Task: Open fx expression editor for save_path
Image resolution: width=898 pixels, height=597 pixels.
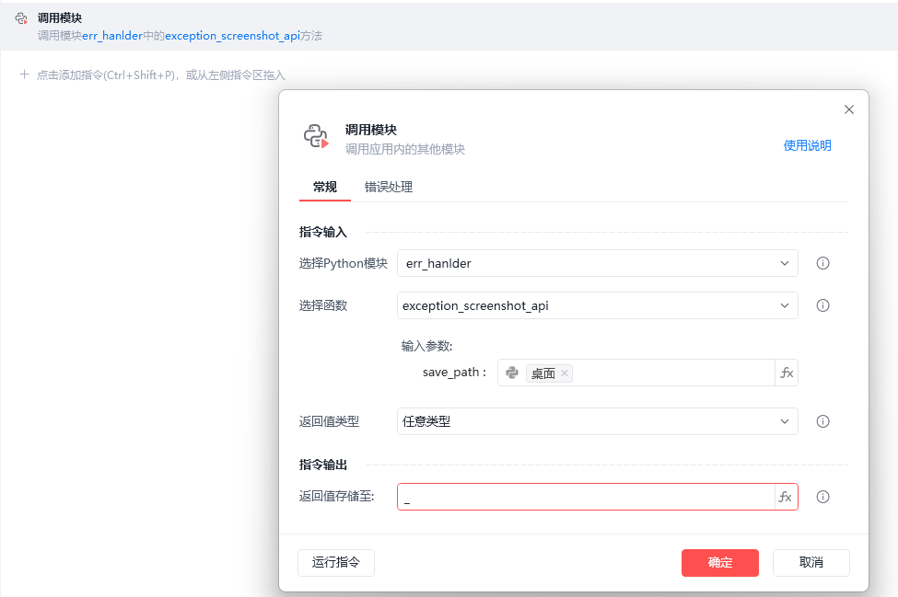Action: tap(787, 373)
